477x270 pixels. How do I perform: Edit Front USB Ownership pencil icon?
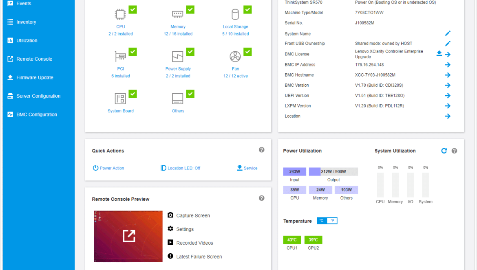tap(448, 44)
